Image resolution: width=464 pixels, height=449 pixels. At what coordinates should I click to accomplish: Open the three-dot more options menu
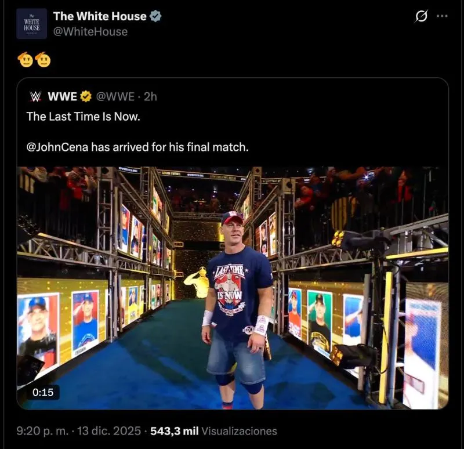point(442,16)
